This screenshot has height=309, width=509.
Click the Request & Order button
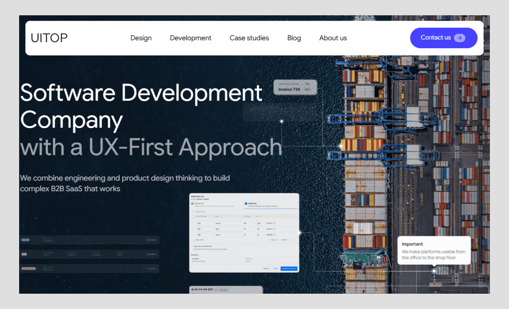[289, 268]
